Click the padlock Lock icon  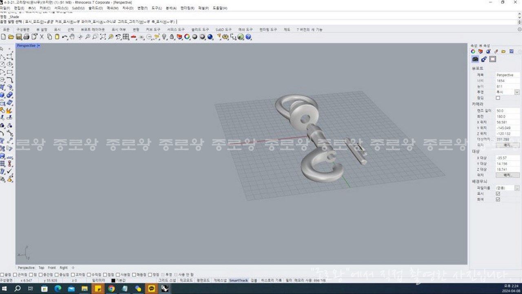coord(172,37)
